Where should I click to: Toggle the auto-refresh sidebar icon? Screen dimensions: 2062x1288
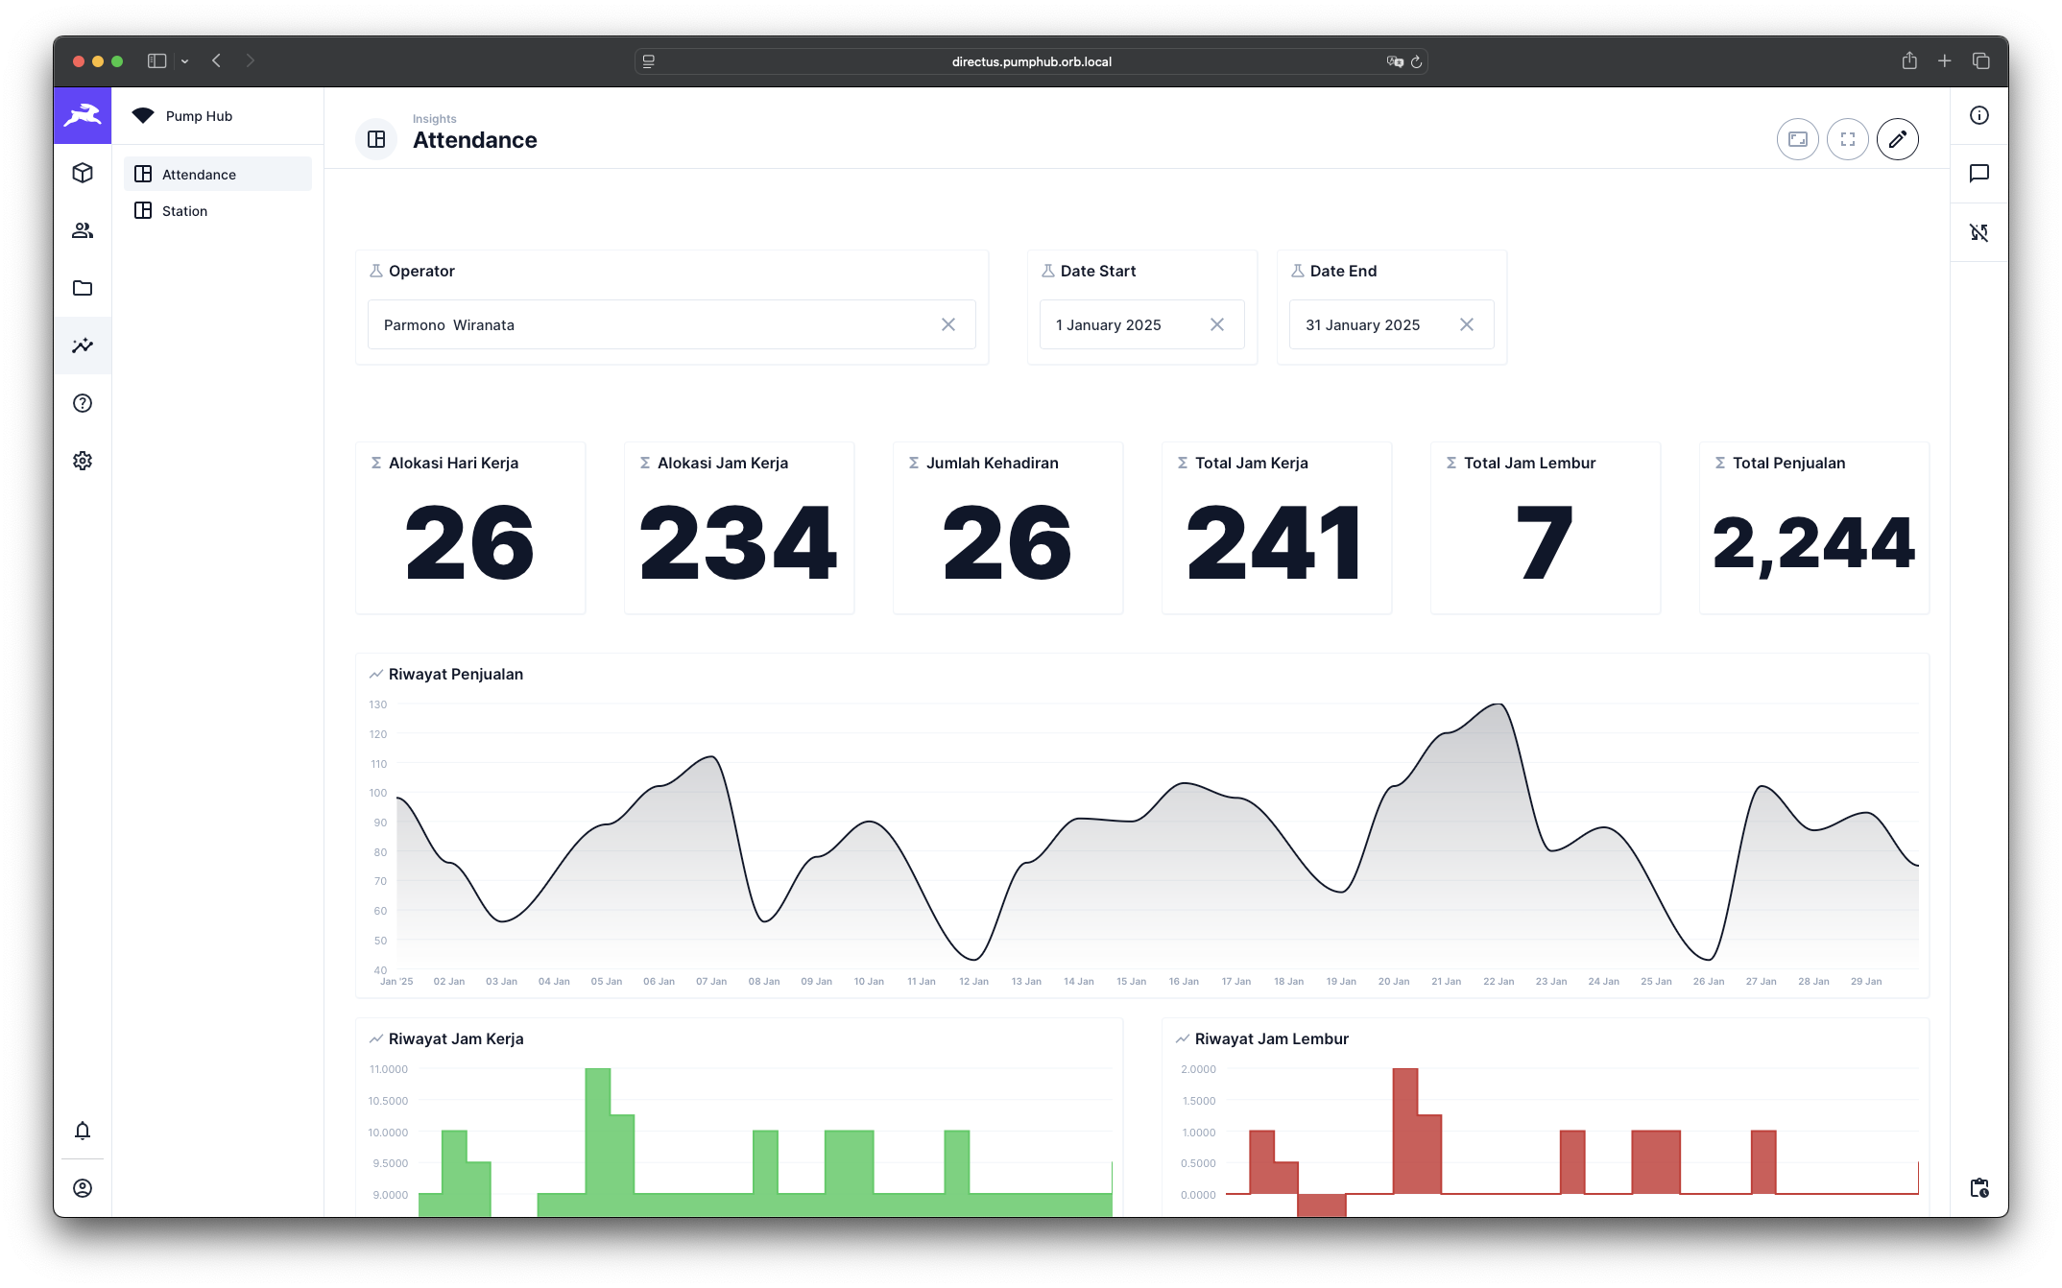[1978, 232]
